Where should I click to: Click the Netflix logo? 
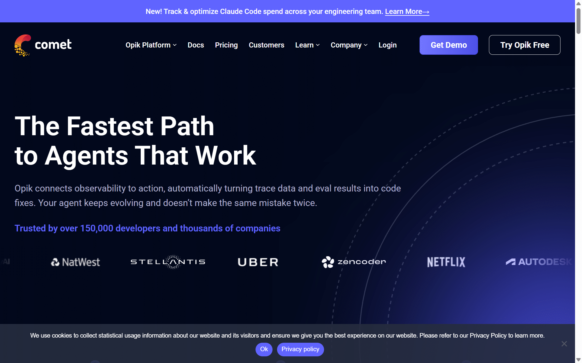[446, 262]
